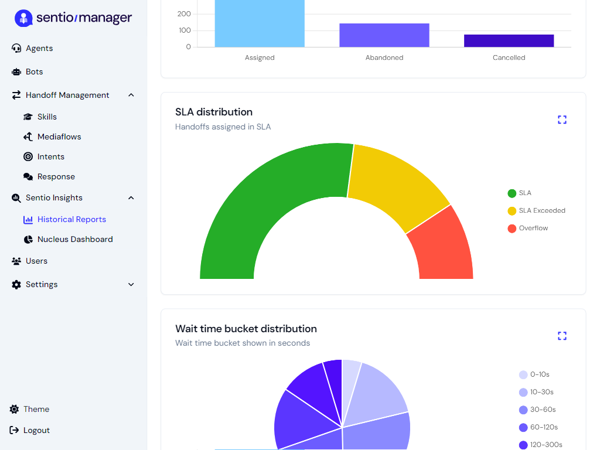Click the SLA distribution title
This screenshot has width=600, height=450.
click(x=214, y=112)
